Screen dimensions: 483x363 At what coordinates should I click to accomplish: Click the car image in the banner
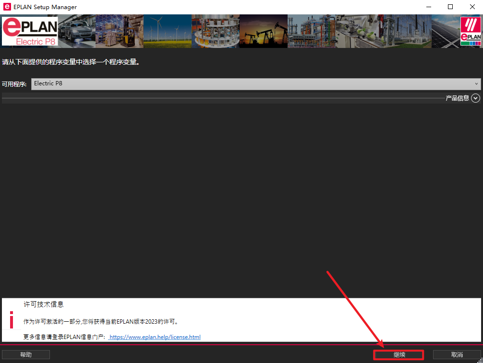click(77, 32)
